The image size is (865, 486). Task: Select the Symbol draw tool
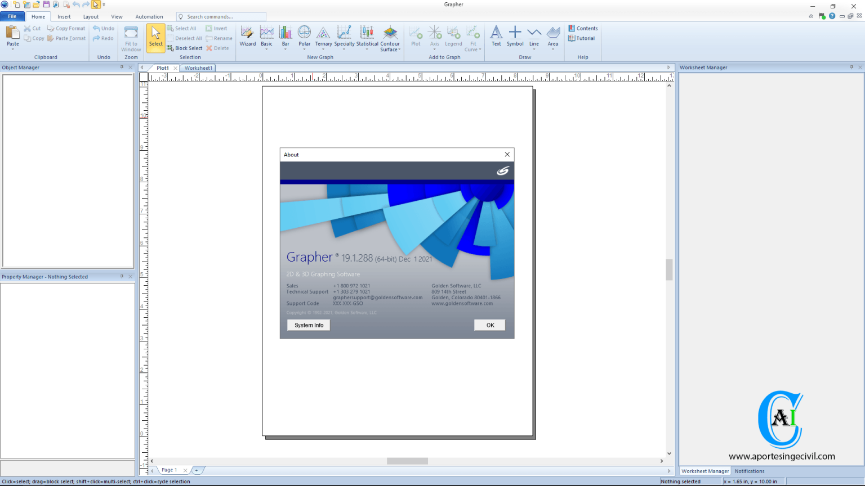pyautogui.click(x=515, y=37)
